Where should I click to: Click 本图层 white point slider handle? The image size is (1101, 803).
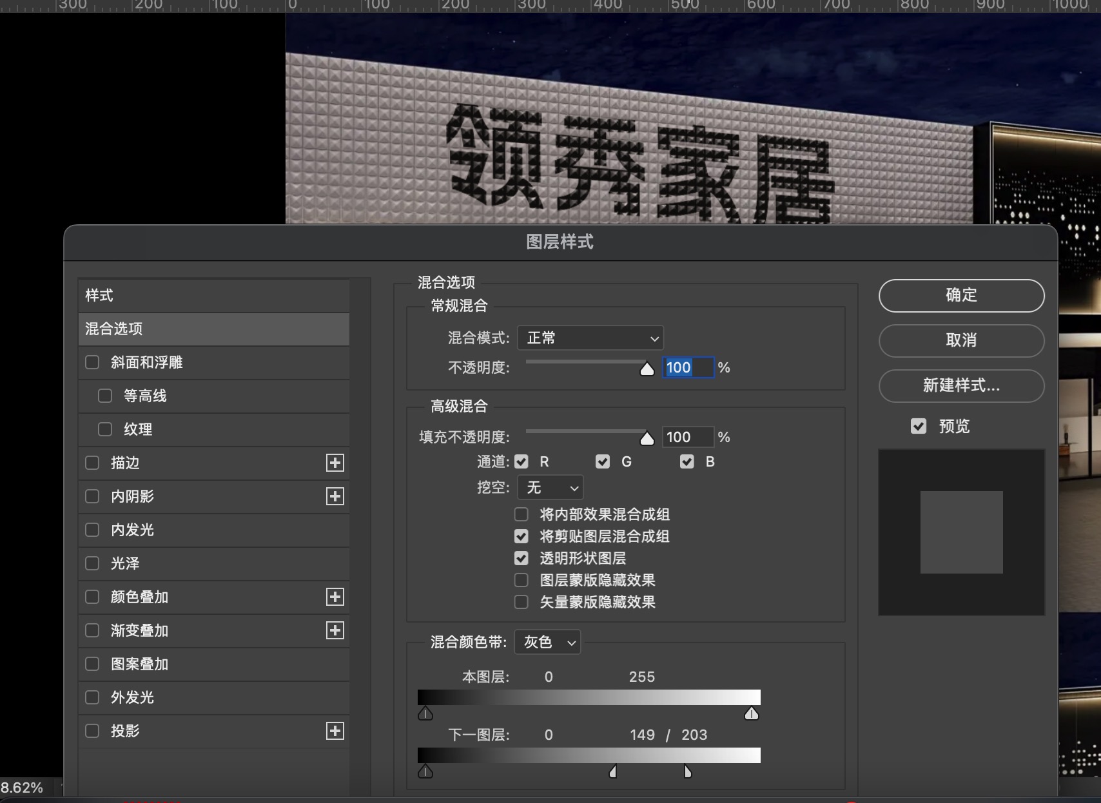752,713
